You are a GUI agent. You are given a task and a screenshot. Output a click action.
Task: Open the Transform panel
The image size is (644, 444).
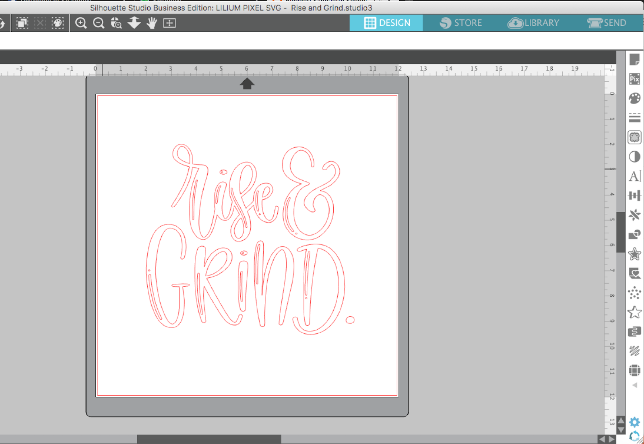pyautogui.click(x=635, y=195)
